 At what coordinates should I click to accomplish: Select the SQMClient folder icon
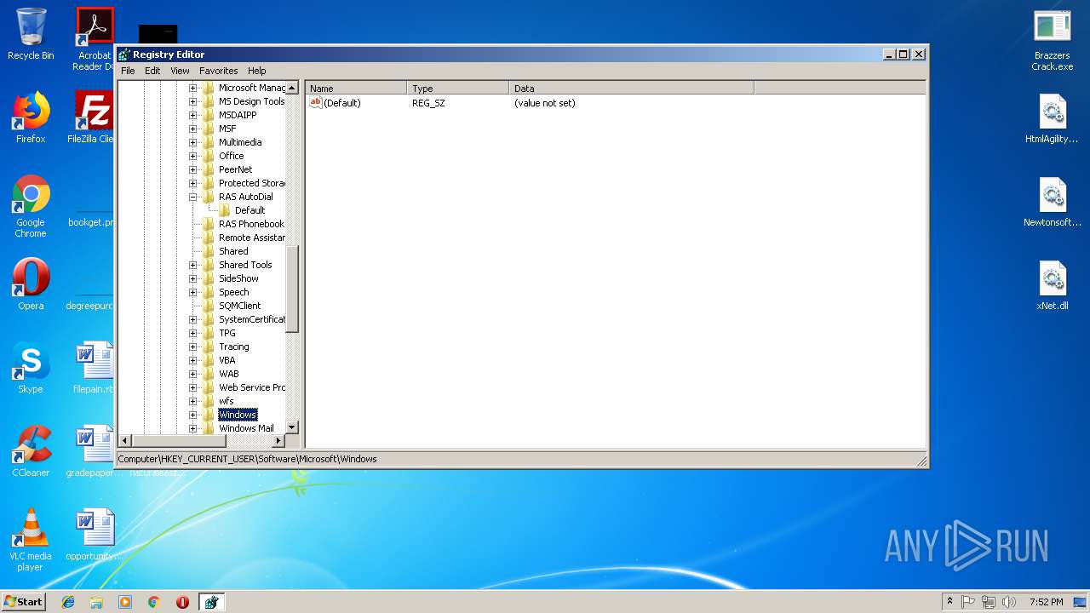(x=209, y=306)
